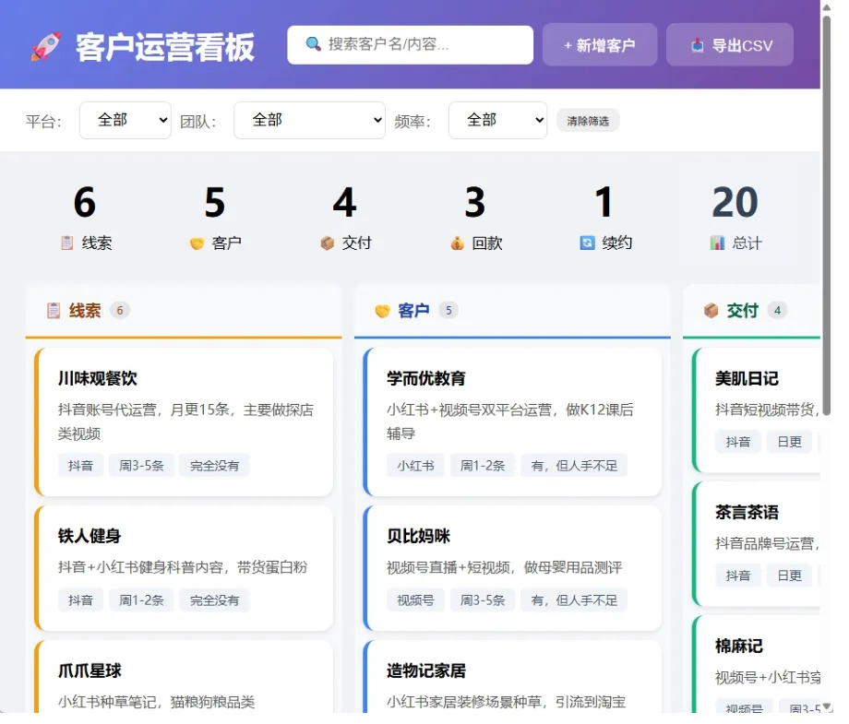Click the 导出CSV button
This screenshot has height=724, width=849.
[730, 45]
